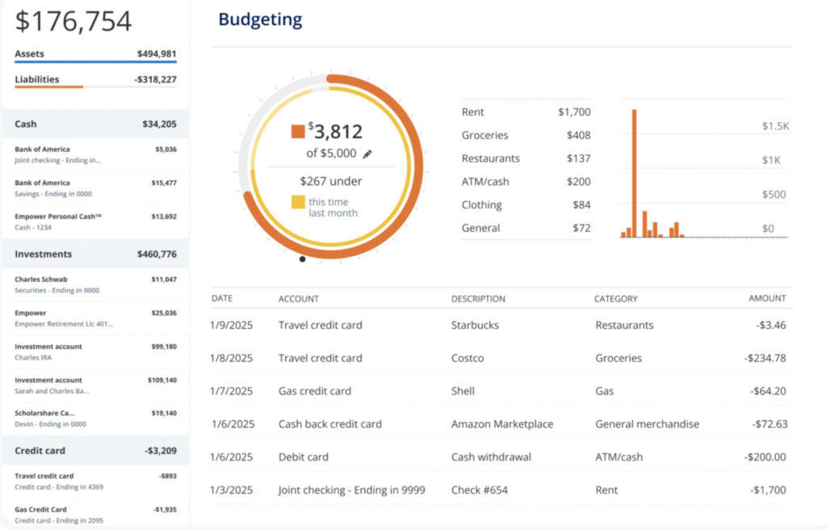Click the dot marker below the budget ring

pos(303,260)
